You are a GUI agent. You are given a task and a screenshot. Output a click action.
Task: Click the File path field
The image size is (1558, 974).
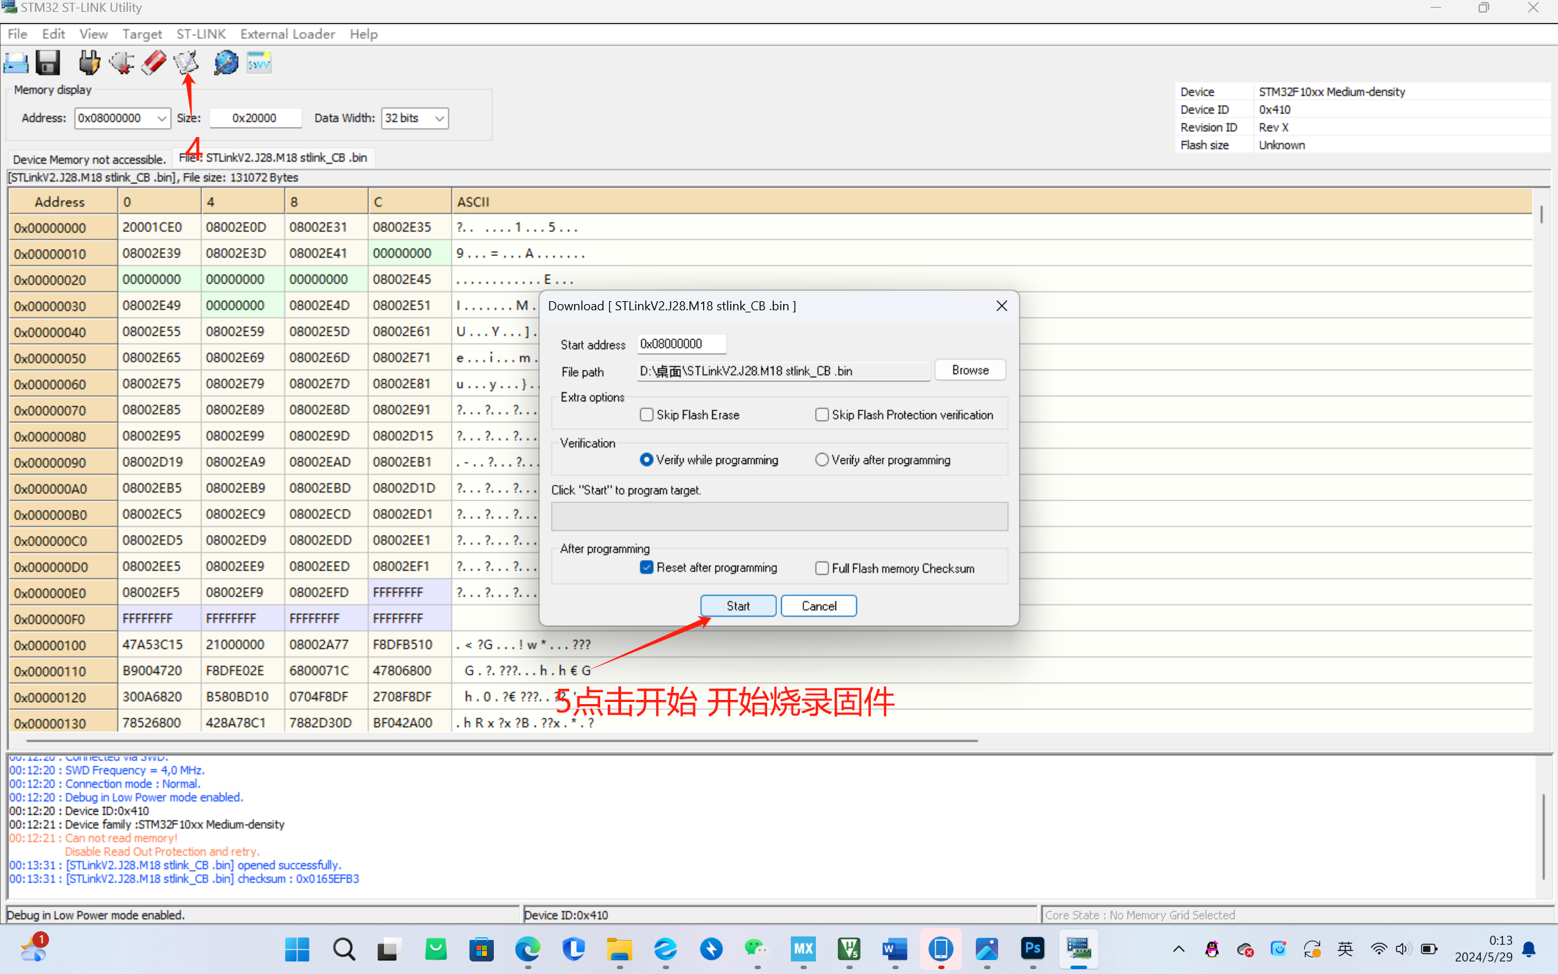(783, 371)
